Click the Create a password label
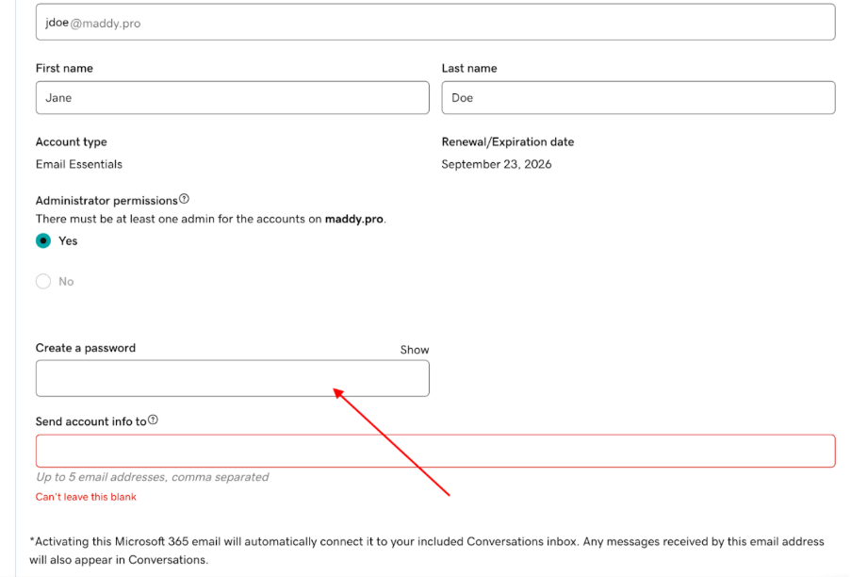The width and height of the screenshot is (851, 577). point(86,348)
